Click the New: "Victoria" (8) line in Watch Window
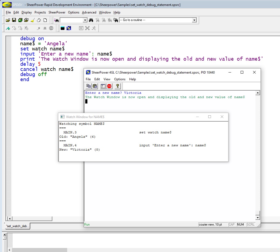The width and height of the screenshot is (280, 252). tap(80, 150)
